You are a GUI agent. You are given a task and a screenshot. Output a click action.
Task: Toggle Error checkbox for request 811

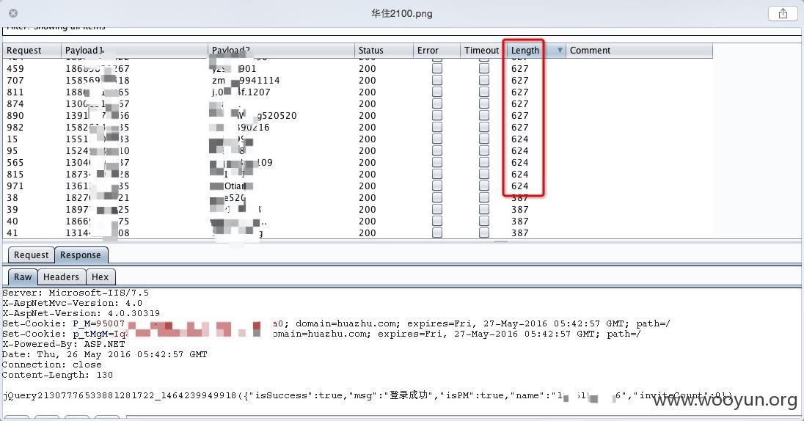tap(437, 92)
